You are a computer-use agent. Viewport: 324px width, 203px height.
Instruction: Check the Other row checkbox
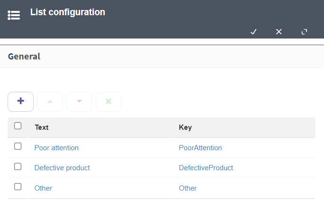point(18,187)
